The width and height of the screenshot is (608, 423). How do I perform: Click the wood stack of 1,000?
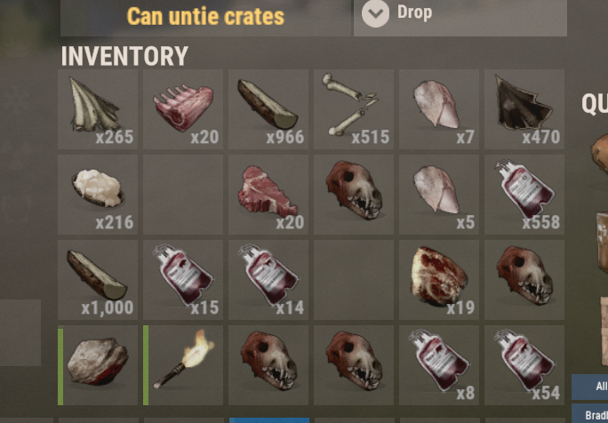[98, 280]
